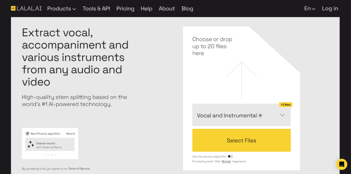This screenshot has width=351, height=174.
Task: Click the LALAL.AI brand name text
Action: click(30, 9)
